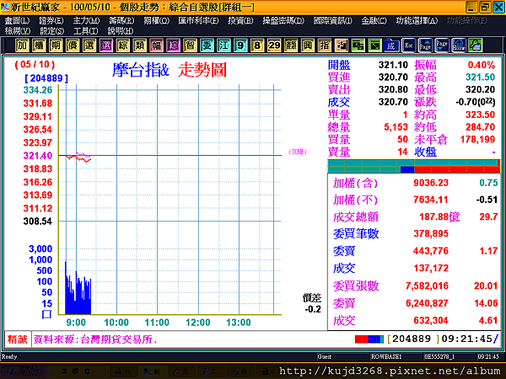Toggle the small square below volume scale

[x=46, y=314]
